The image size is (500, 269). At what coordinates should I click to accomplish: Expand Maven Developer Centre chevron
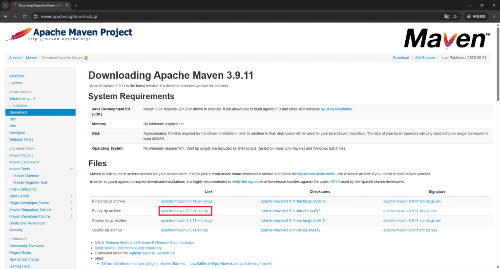click(x=71, y=216)
